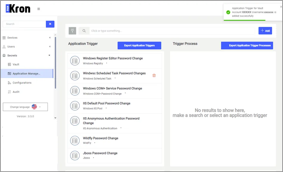Image resolution: width=283 pixels, height=172 pixels.
Task: Click the magnifier search icon
Action: tap(84, 31)
